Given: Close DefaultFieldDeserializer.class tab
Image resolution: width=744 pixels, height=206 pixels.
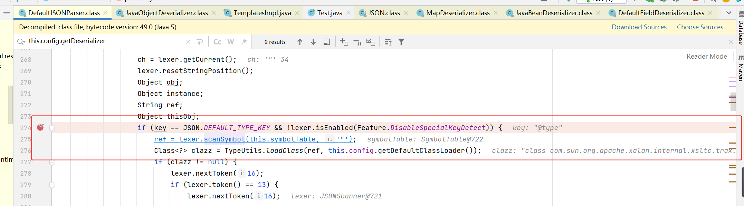Looking at the screenshot, I should [710, 13].
